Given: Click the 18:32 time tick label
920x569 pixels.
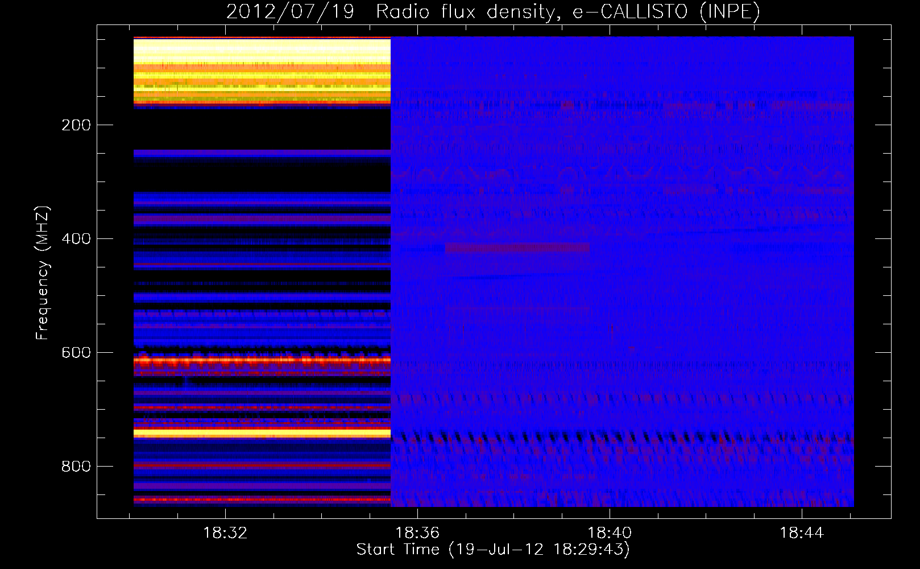Looking at the screenshot, I should (x=225, y=533).
